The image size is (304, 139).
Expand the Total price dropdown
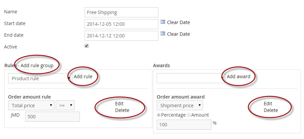[x=31, y=105]
